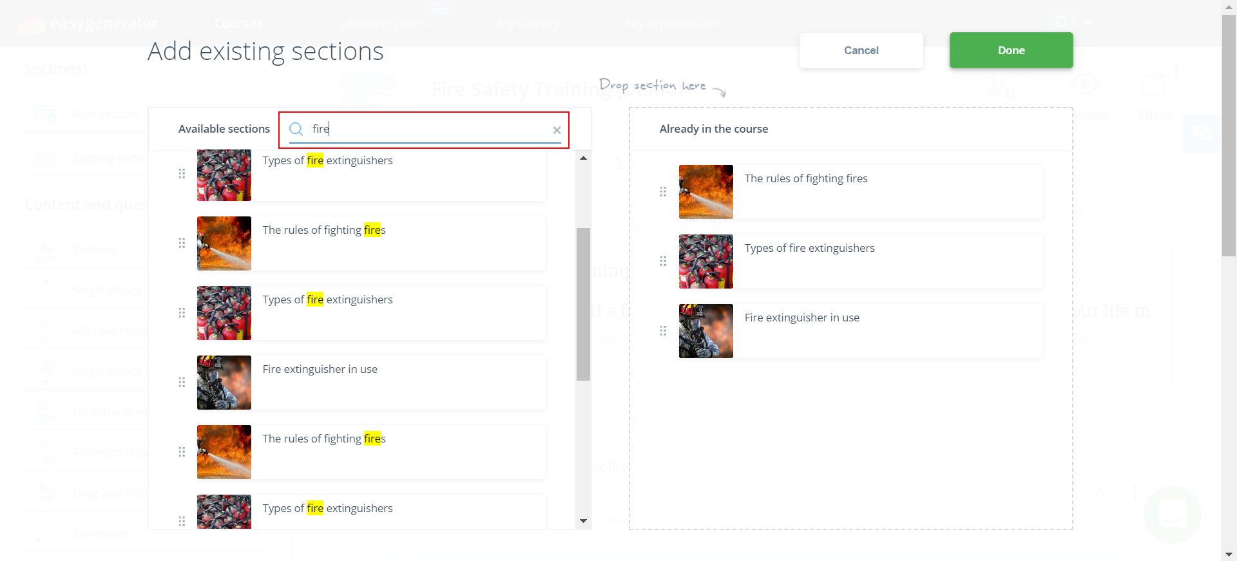Screen dimensions: 1237x561
Task: Click drag handle of 'The rules of fighting fires' in course
Action: coord(663,192)
